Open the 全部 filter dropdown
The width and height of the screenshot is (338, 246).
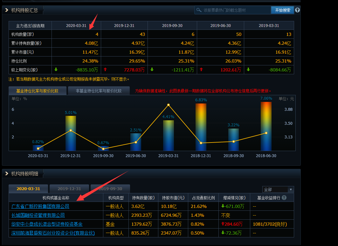tap(278, 189)
